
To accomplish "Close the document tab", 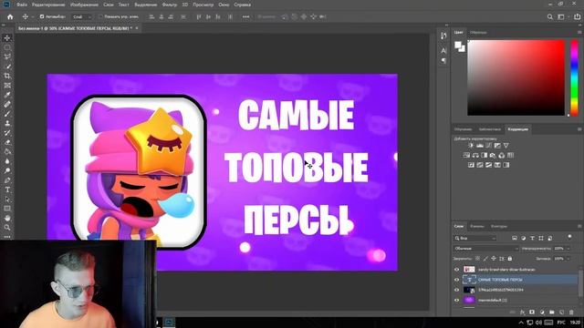I will (x=137, y=28).
